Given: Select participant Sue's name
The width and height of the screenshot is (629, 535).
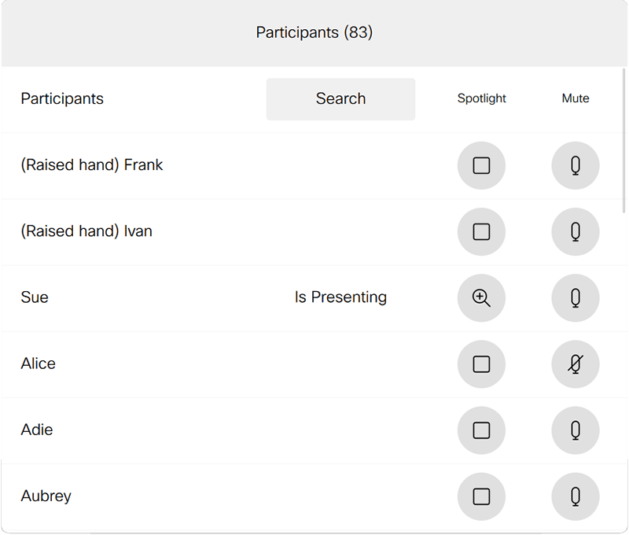Looking at the screenshot, I should tap(35, 297).
